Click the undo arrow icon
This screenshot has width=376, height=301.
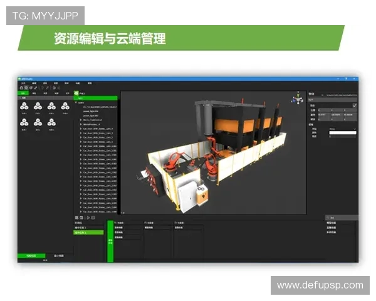(x=54, y=88)
